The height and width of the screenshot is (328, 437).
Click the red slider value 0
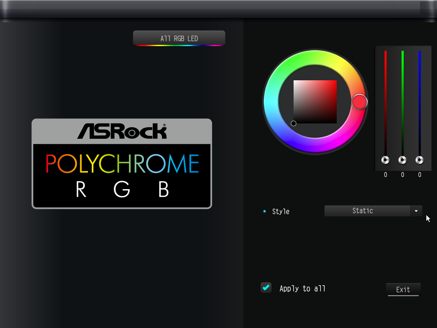(x=385, y=175)
